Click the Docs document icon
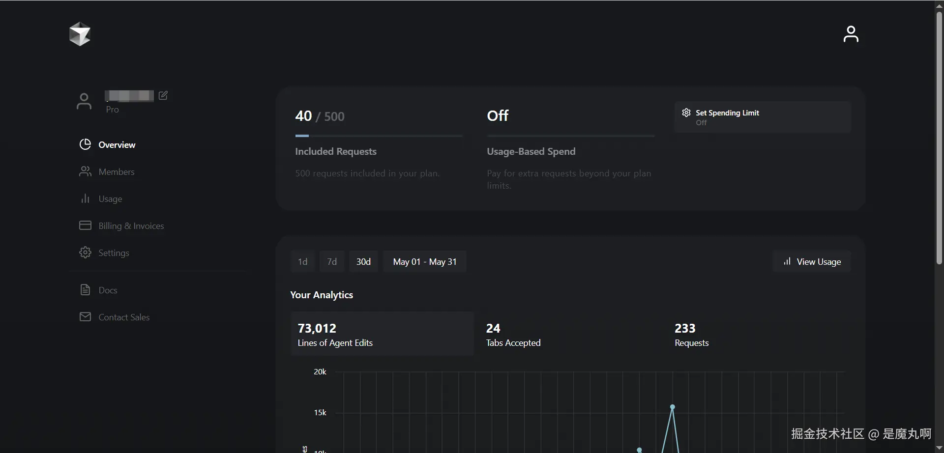 point(85,290)
